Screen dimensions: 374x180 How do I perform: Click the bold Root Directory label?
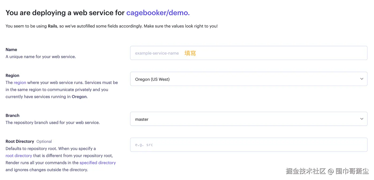[x=20, y=141]
